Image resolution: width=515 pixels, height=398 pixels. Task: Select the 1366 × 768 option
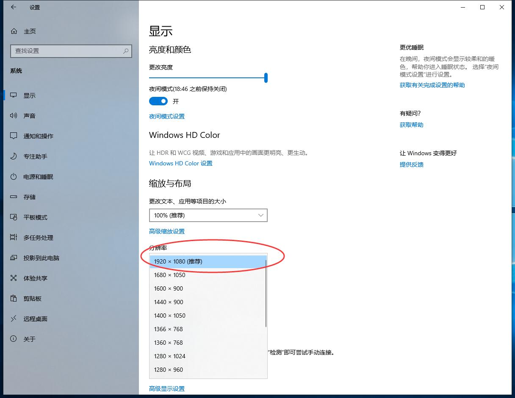208,329
